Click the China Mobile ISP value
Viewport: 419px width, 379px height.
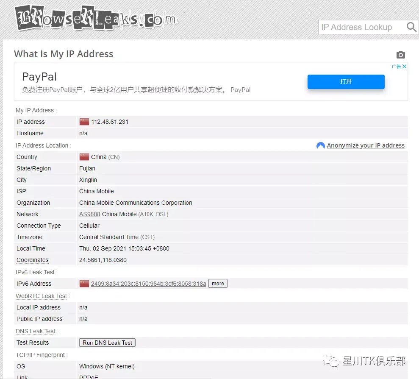[97, 191]
